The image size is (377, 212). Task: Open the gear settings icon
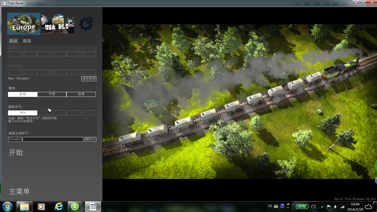click(x=86, y=23)
